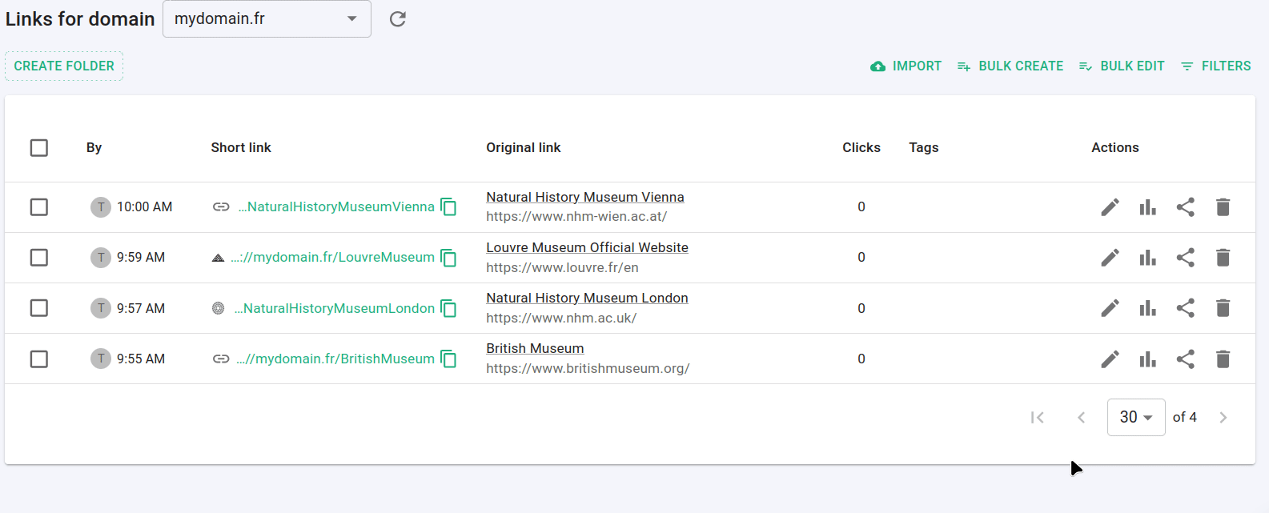The image size is (1269, 513).
Task: Copy the BritishMuseum short link
Action: (x=449, y=359)
